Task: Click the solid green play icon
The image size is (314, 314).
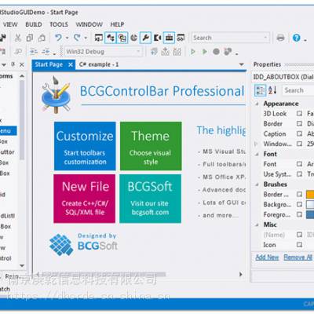Action: point(205,52)
